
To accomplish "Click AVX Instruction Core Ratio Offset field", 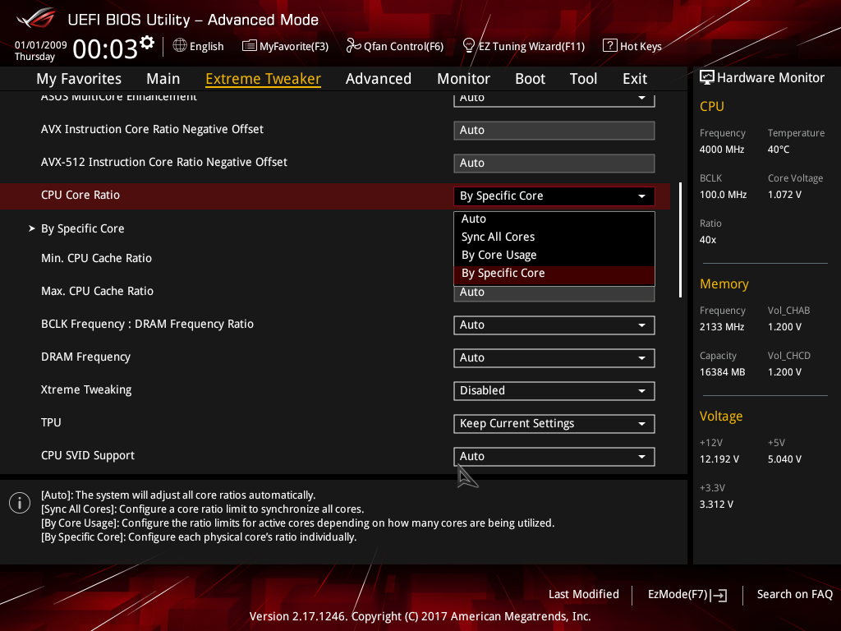I will pyautogui.click(x=554, y=131).
